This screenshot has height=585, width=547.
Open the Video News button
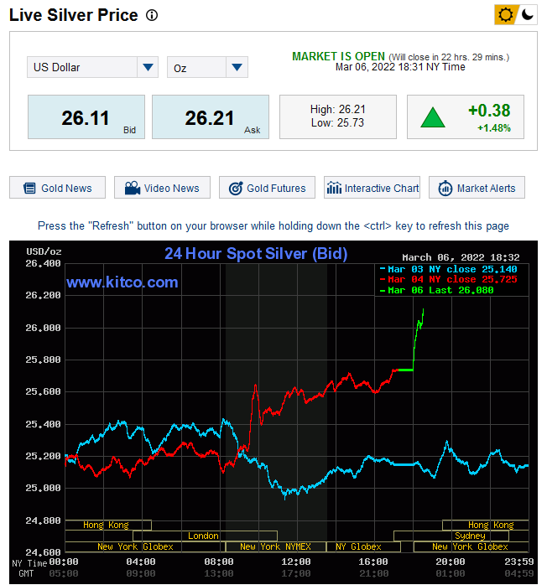162,188
